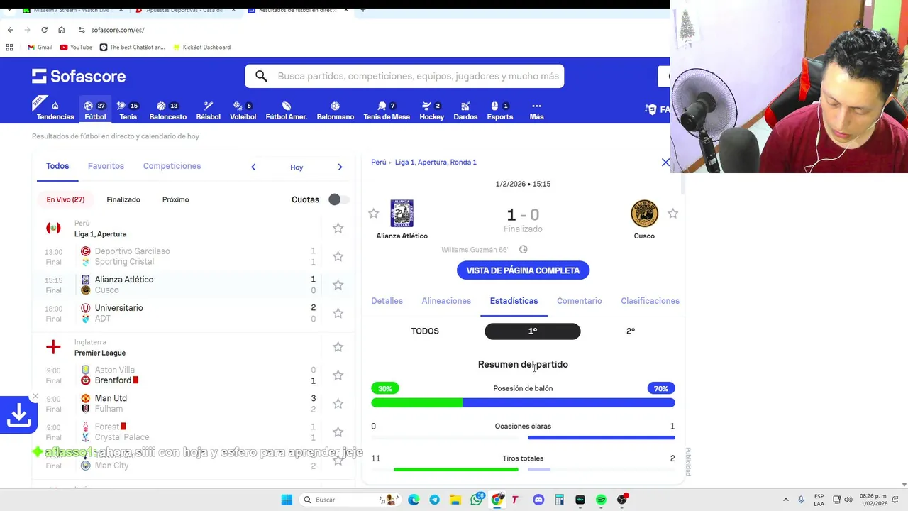Screen dimensions: 908x511
Task: Switch to the Favoritos tab
Action: click(x=106, y=166)
